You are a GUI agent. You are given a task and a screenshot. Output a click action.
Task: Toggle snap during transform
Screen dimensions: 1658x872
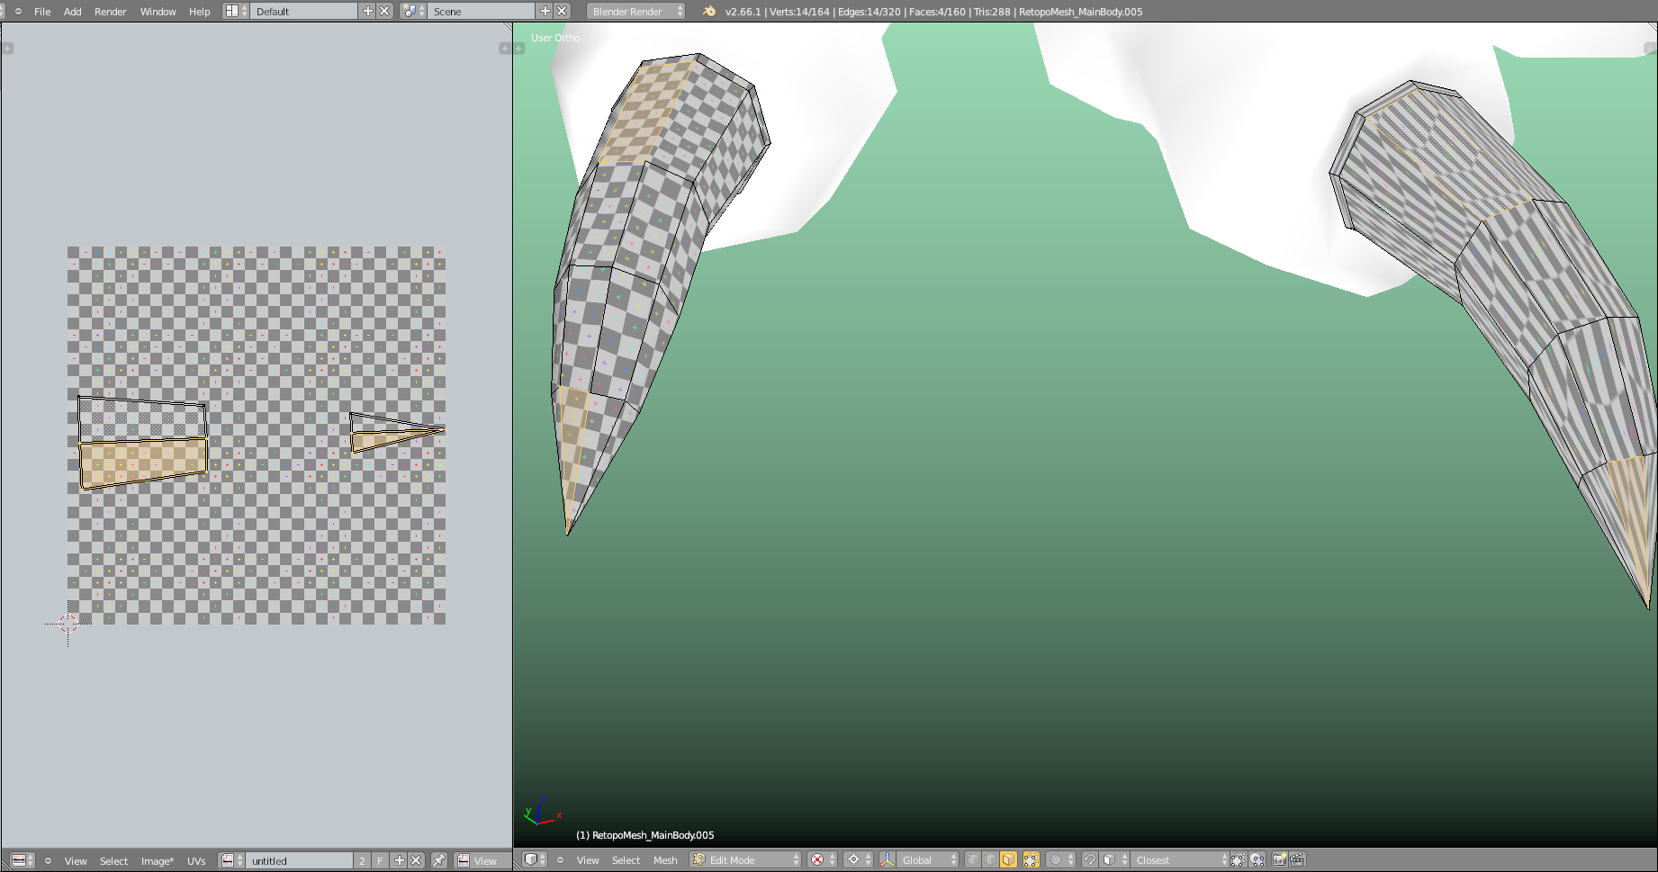click(x=1089, y=859)
